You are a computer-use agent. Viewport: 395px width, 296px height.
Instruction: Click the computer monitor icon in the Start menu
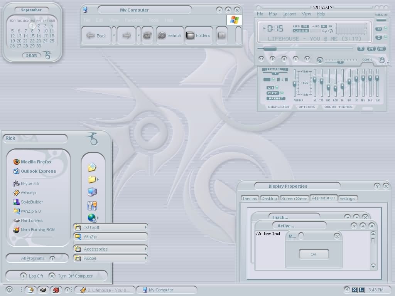click(x=92, y=192)
